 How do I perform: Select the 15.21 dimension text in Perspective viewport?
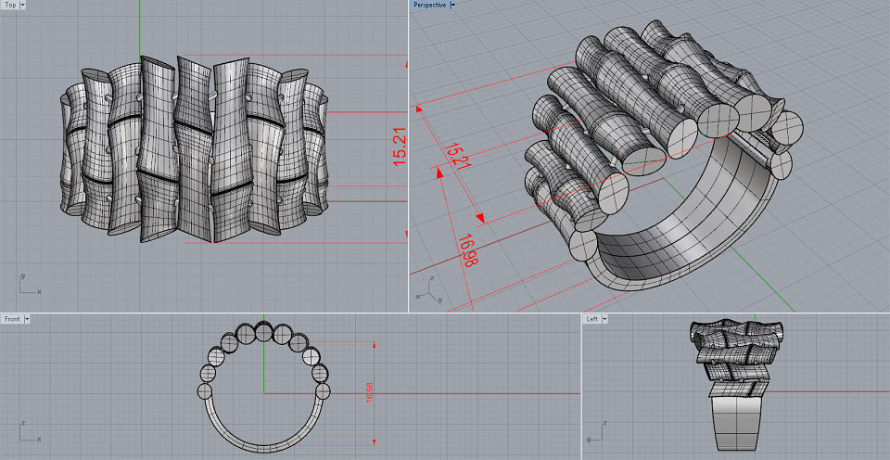(456, 156)
